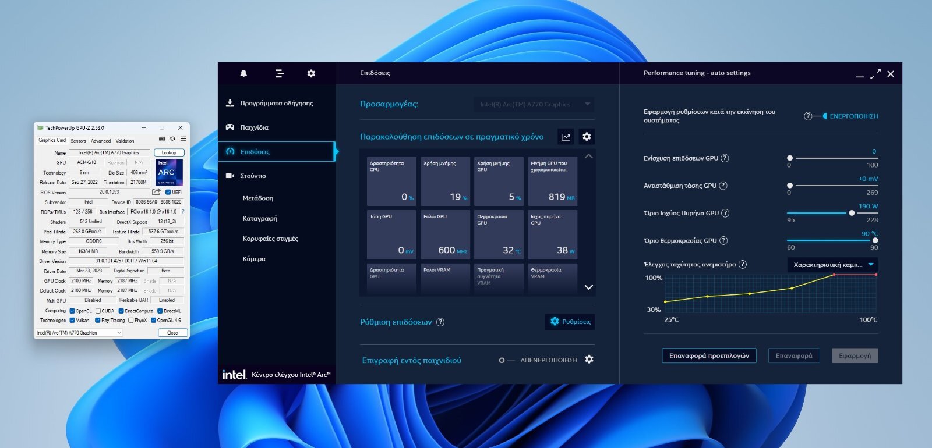
Task: Click GPU power limit slider handle at 190 W
Action: pyautogui.click(x=852, y=213)
